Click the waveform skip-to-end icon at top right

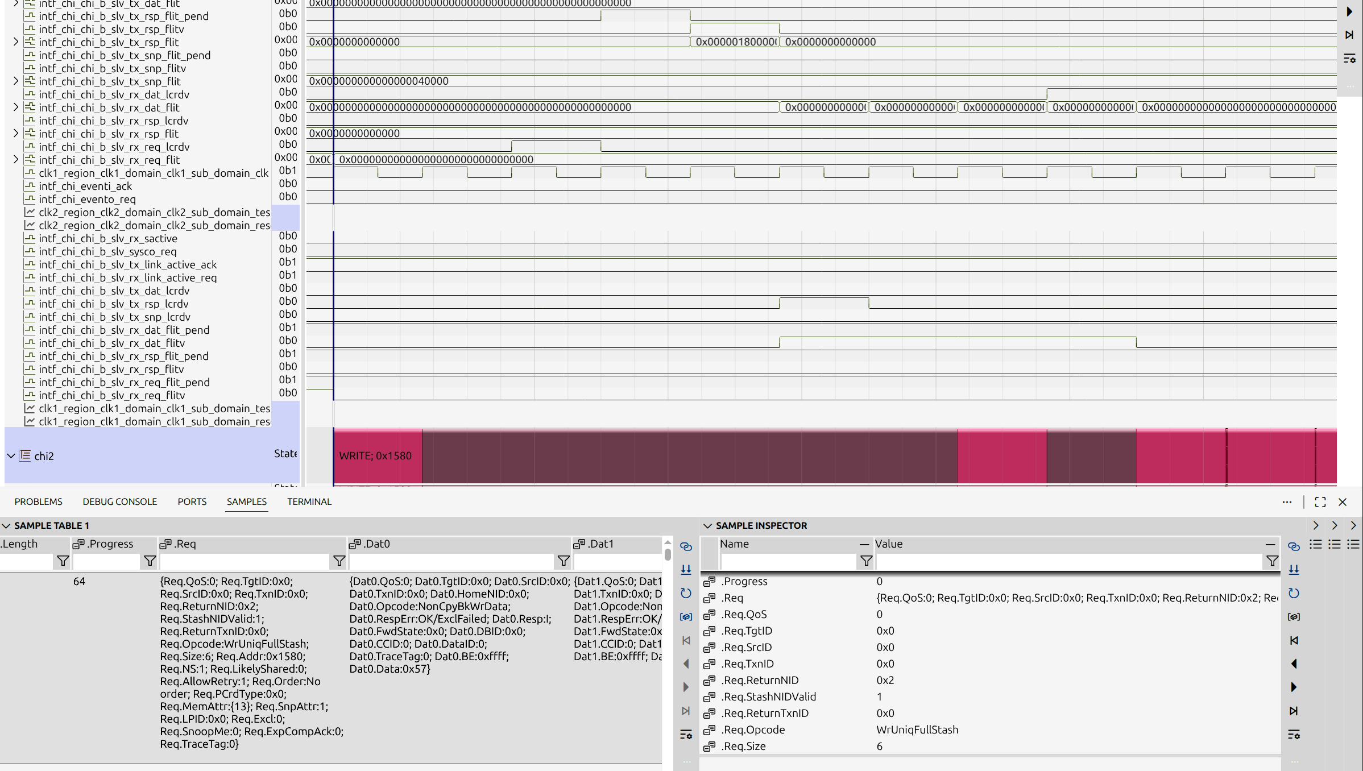click(x=1349, y=35)
